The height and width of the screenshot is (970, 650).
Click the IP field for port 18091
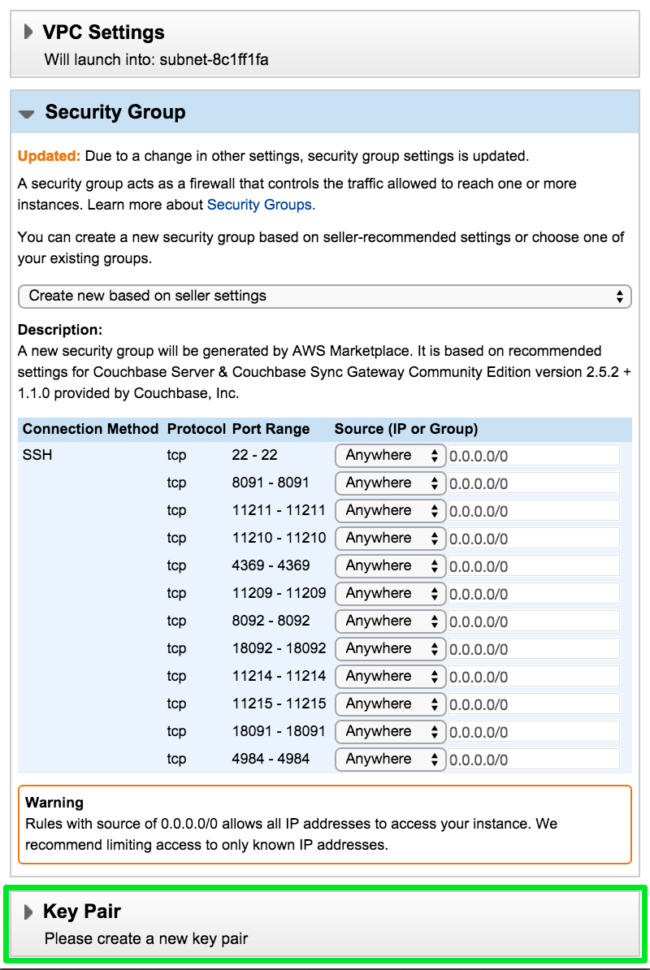point(534,732)
